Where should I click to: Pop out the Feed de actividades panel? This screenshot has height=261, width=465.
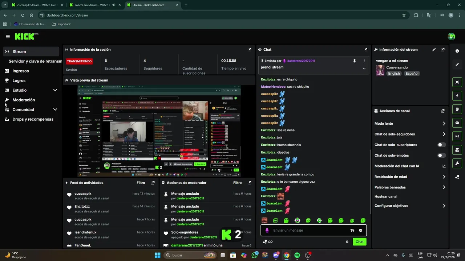(153, 183)
